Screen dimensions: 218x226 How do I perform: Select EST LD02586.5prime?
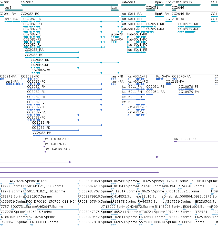tap(114, 184)
